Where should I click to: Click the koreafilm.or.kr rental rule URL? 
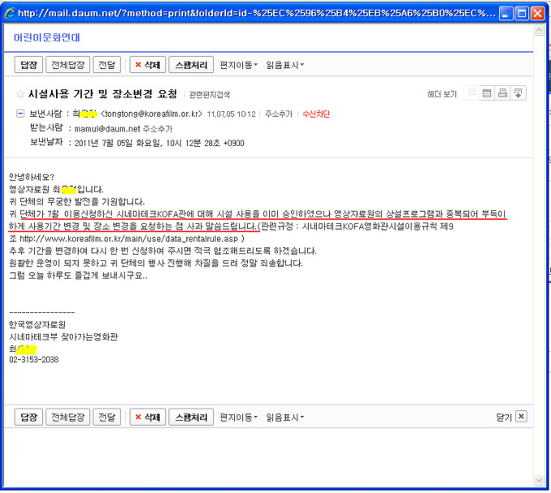pos(129,238)
